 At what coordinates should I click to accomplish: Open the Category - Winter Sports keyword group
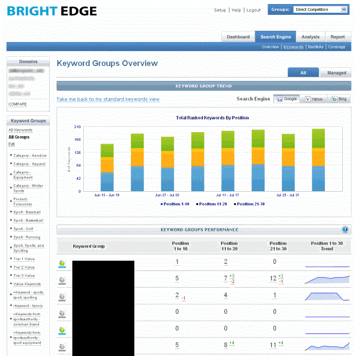pyautogui.click(x=28, y=188)
